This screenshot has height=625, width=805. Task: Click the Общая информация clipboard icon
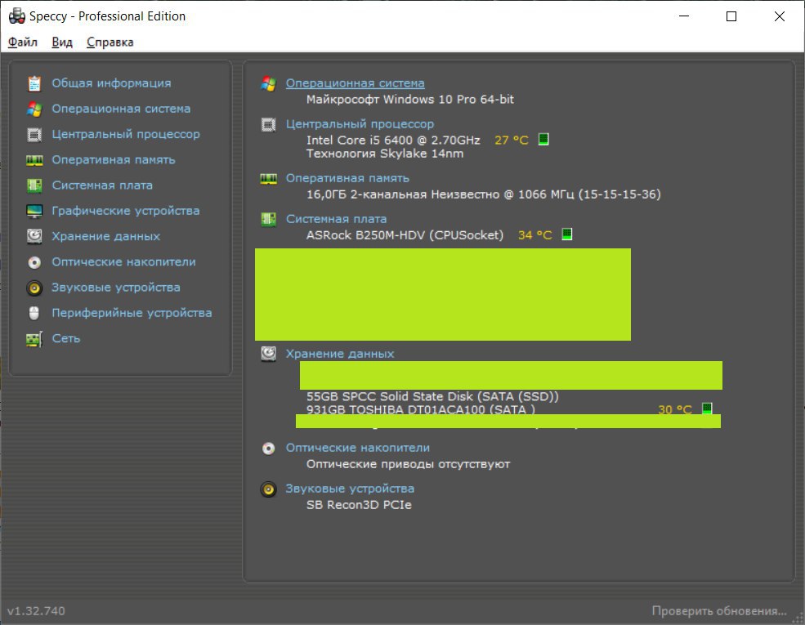pyautogui.click(x=34, y=83)
